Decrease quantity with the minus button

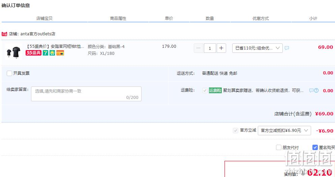tap(198, 48)
